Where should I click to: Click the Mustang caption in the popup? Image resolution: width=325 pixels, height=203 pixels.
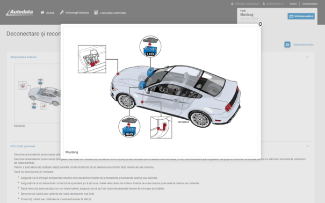[72, 152]
